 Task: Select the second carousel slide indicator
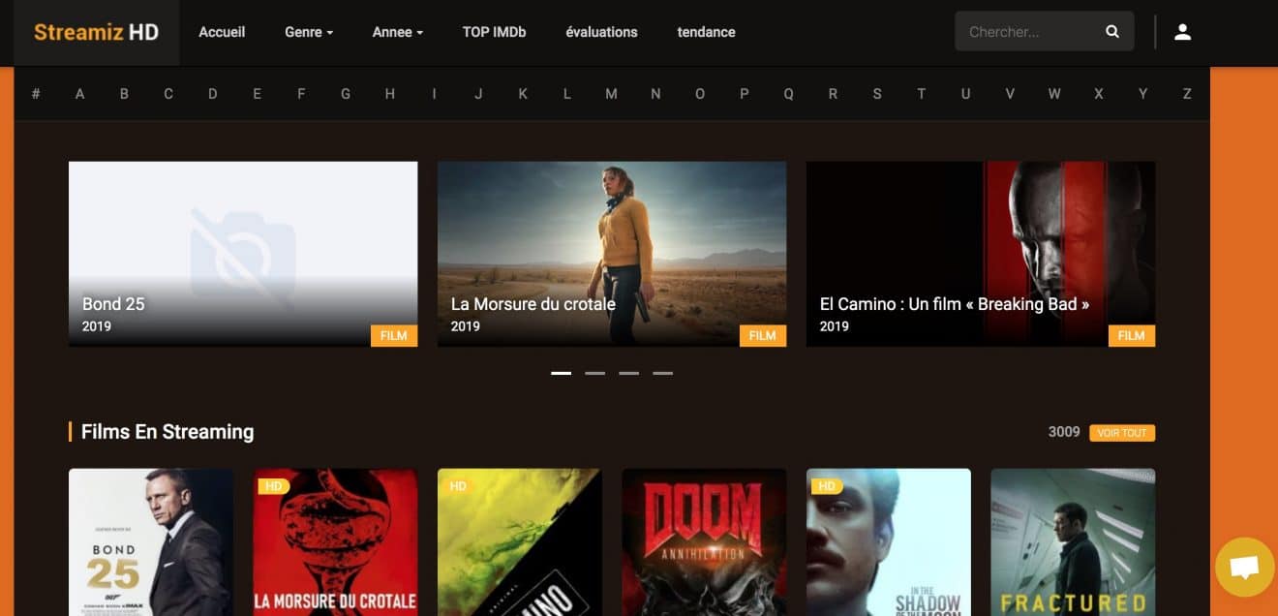point(594,373)
